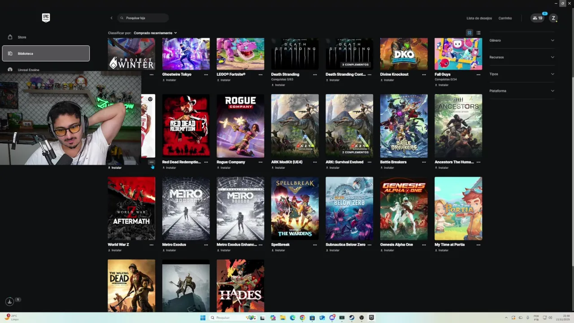Install Spellbreak
Viewport: 574px width, 323px height.
click(x=278, y=250)
